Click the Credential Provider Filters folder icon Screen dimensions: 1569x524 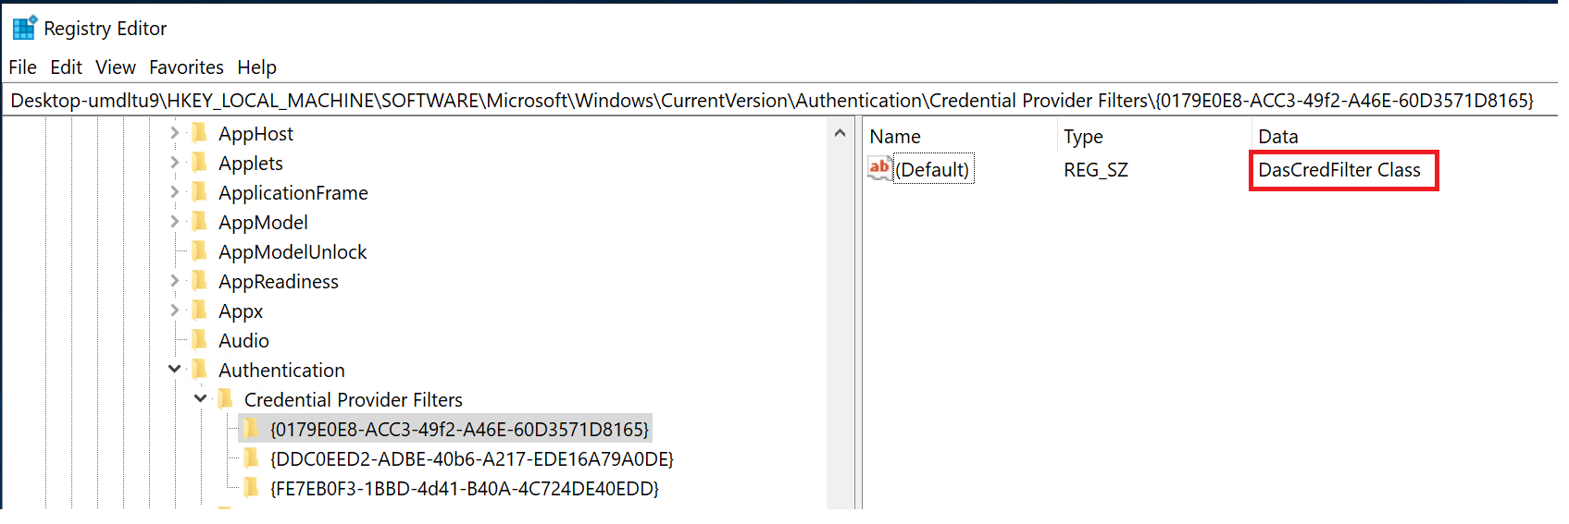coord(225,399)
